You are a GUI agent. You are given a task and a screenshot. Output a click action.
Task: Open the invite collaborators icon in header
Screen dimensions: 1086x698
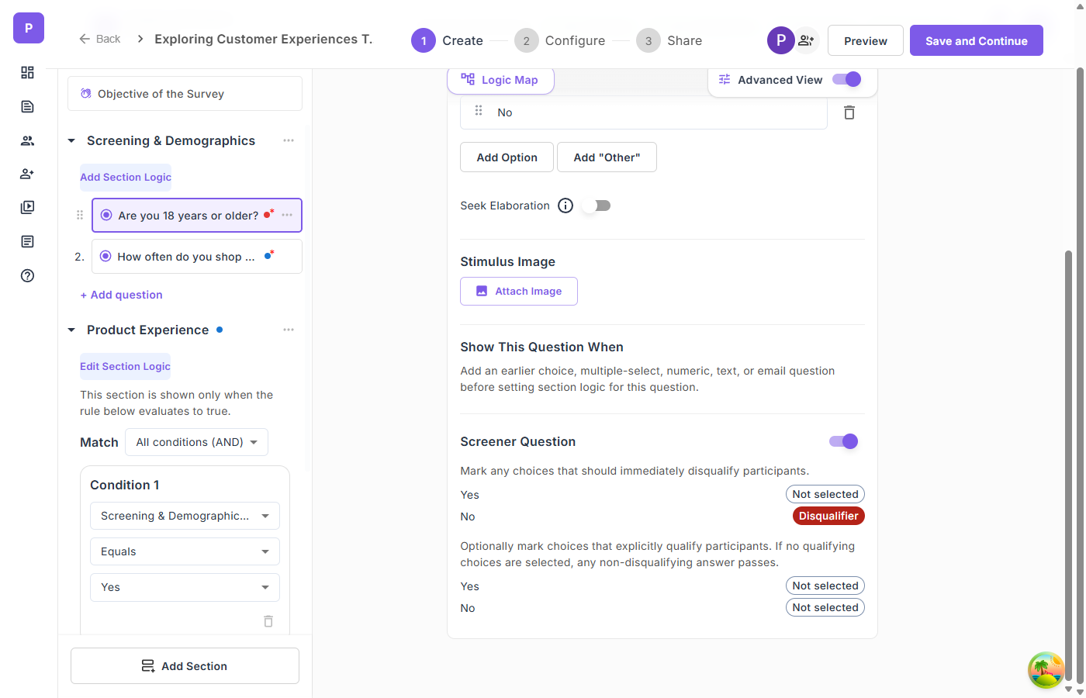[806, 40]
